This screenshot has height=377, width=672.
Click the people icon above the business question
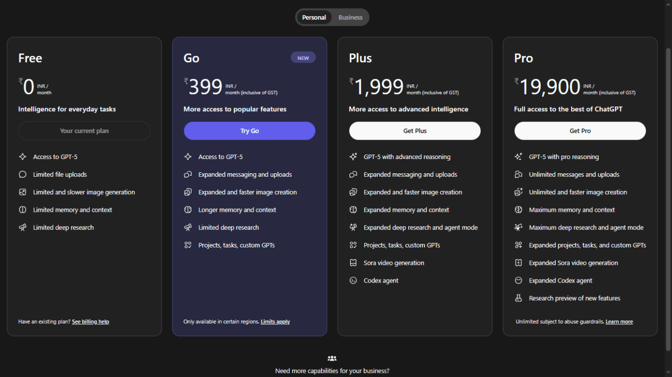[332, 358]
